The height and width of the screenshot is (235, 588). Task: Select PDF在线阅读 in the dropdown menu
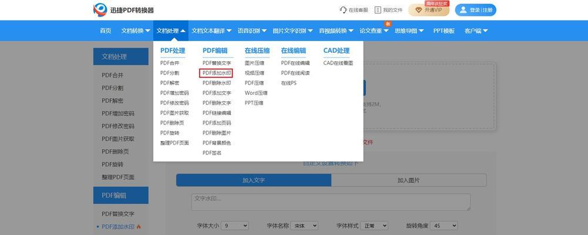click(x=295, y=73)
